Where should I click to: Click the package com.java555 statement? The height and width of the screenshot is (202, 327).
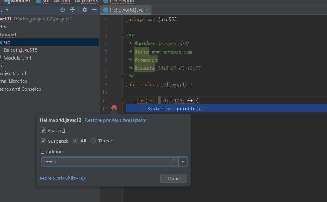pos(152,20)
